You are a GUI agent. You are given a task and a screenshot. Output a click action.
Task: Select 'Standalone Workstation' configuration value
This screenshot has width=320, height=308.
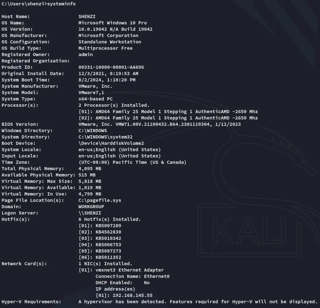pyautogui.click(x=110, y=42)
